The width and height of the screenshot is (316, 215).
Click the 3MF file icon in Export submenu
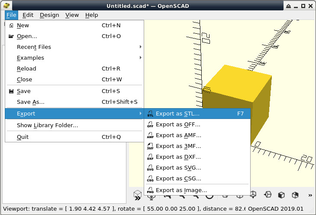150,146
